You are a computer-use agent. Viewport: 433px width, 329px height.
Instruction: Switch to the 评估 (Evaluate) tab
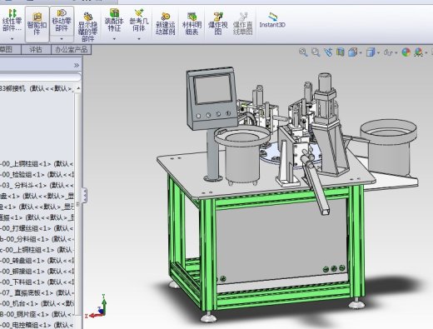[x=36, y=50]
